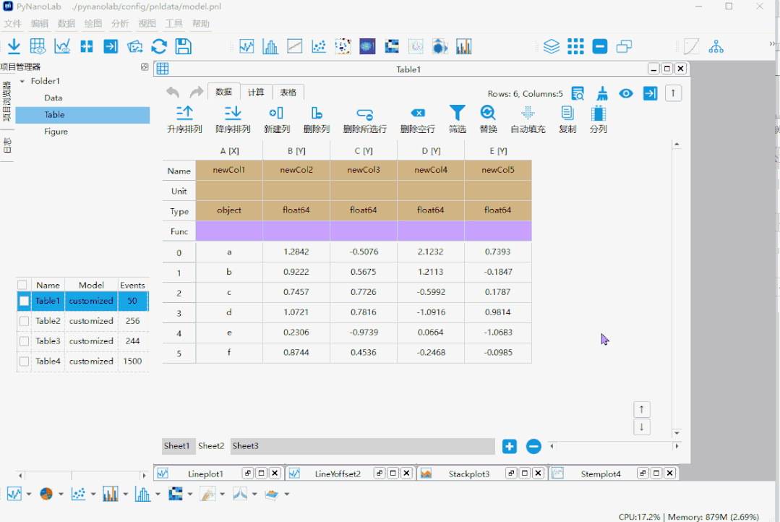Select column header B [Y]
The image size is (780, 522).
point(296,151)
